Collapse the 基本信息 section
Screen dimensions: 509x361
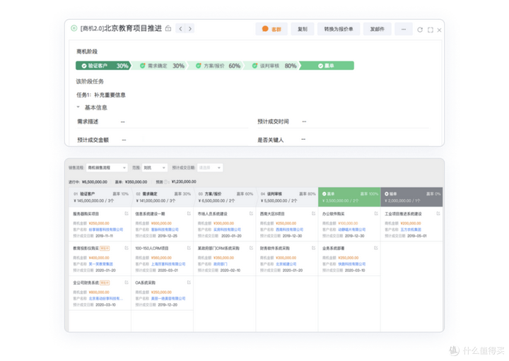pyautogui.click(x=78, y=107)
